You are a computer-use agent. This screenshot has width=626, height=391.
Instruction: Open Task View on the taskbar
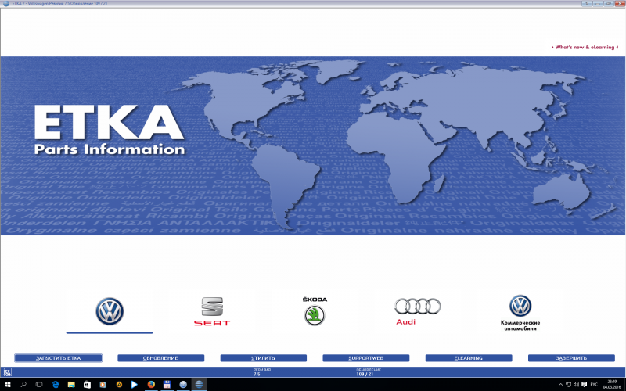pos(38,385)
